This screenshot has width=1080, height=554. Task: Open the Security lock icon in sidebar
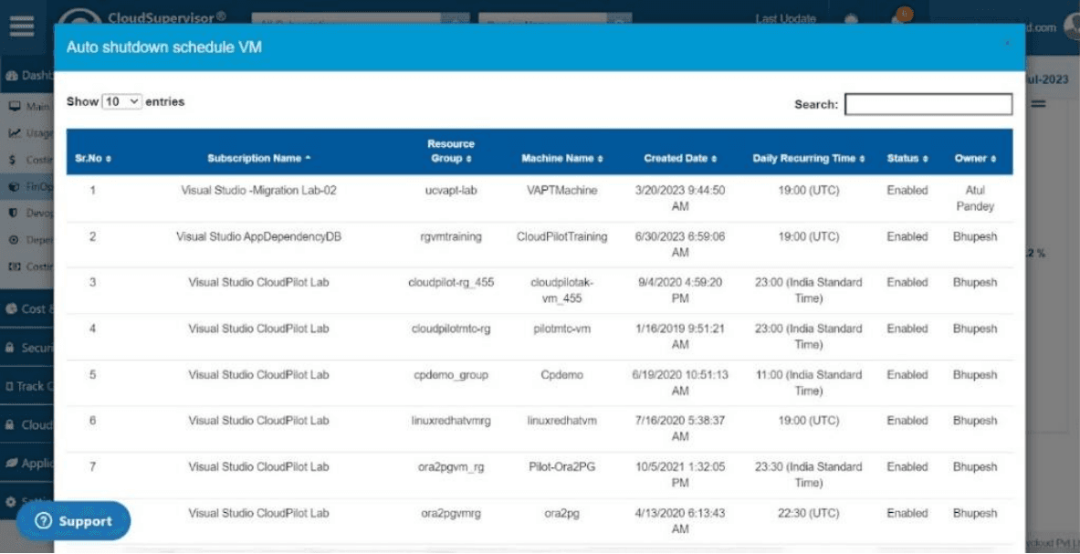click(x=10, y=349)
